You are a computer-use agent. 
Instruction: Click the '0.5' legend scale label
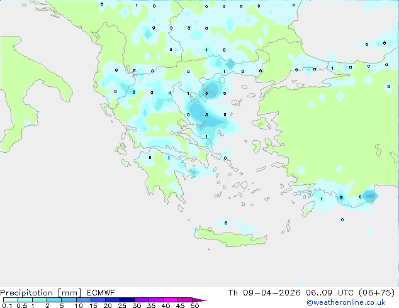(x=22, y=305)
